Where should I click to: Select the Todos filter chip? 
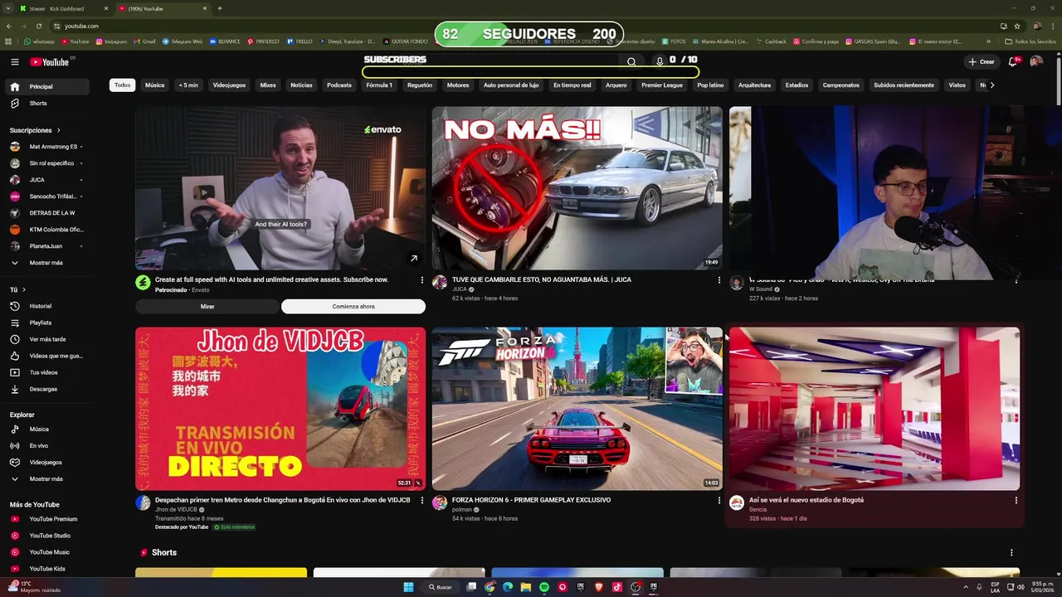122,85
